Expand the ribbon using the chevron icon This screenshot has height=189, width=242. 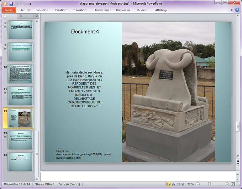232,10
